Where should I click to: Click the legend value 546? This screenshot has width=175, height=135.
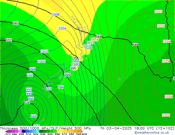(50, 134)
